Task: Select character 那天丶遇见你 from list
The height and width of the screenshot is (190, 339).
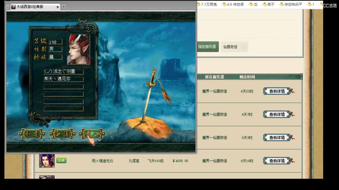Action: 64,79
